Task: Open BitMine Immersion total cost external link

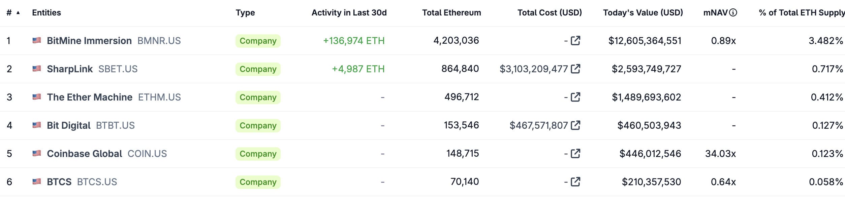Action: [x=575, y=41]
